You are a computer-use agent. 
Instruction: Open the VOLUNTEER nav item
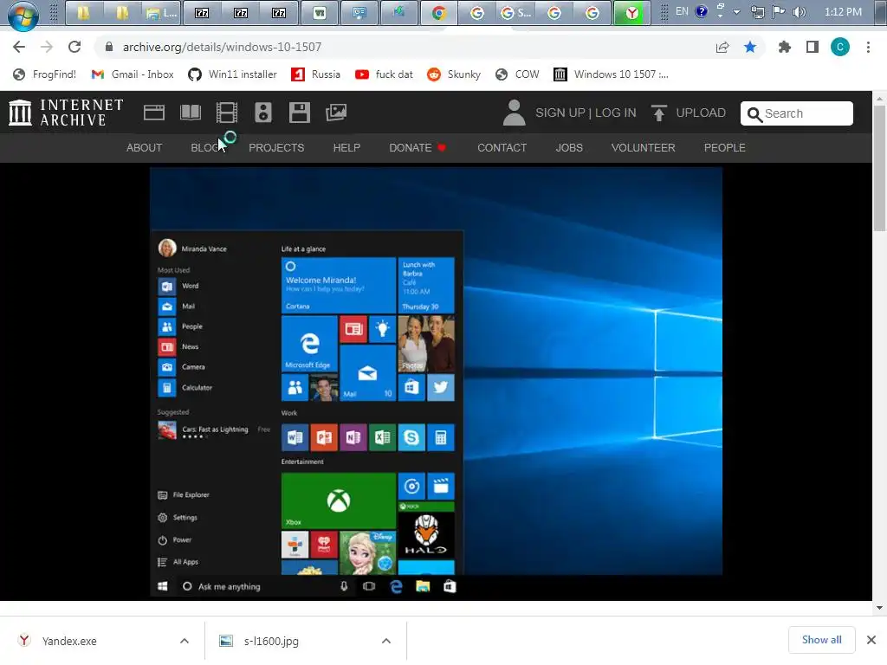point(644,147)
